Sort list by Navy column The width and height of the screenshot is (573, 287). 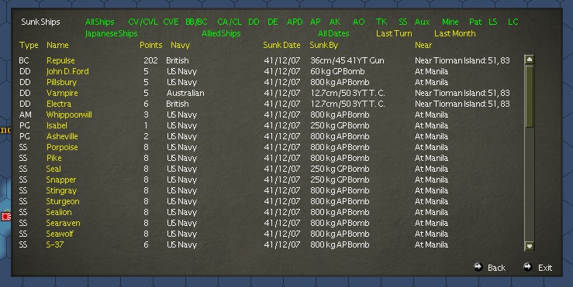pyautogui.click(x=180, y=45)
